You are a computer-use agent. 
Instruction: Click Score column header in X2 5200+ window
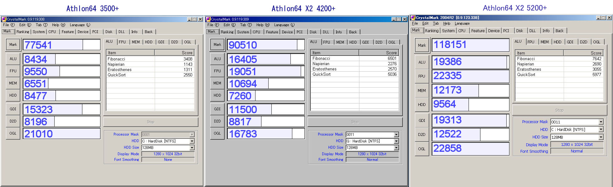[583, 53]
